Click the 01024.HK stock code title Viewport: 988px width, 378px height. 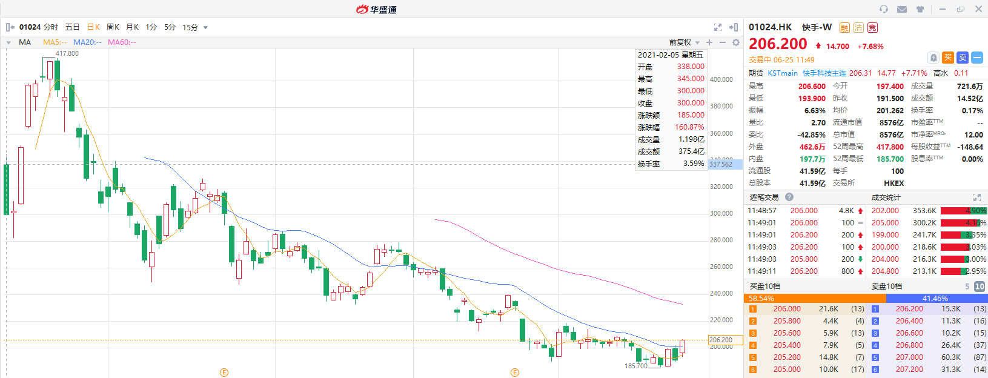[x=770, y=27]
